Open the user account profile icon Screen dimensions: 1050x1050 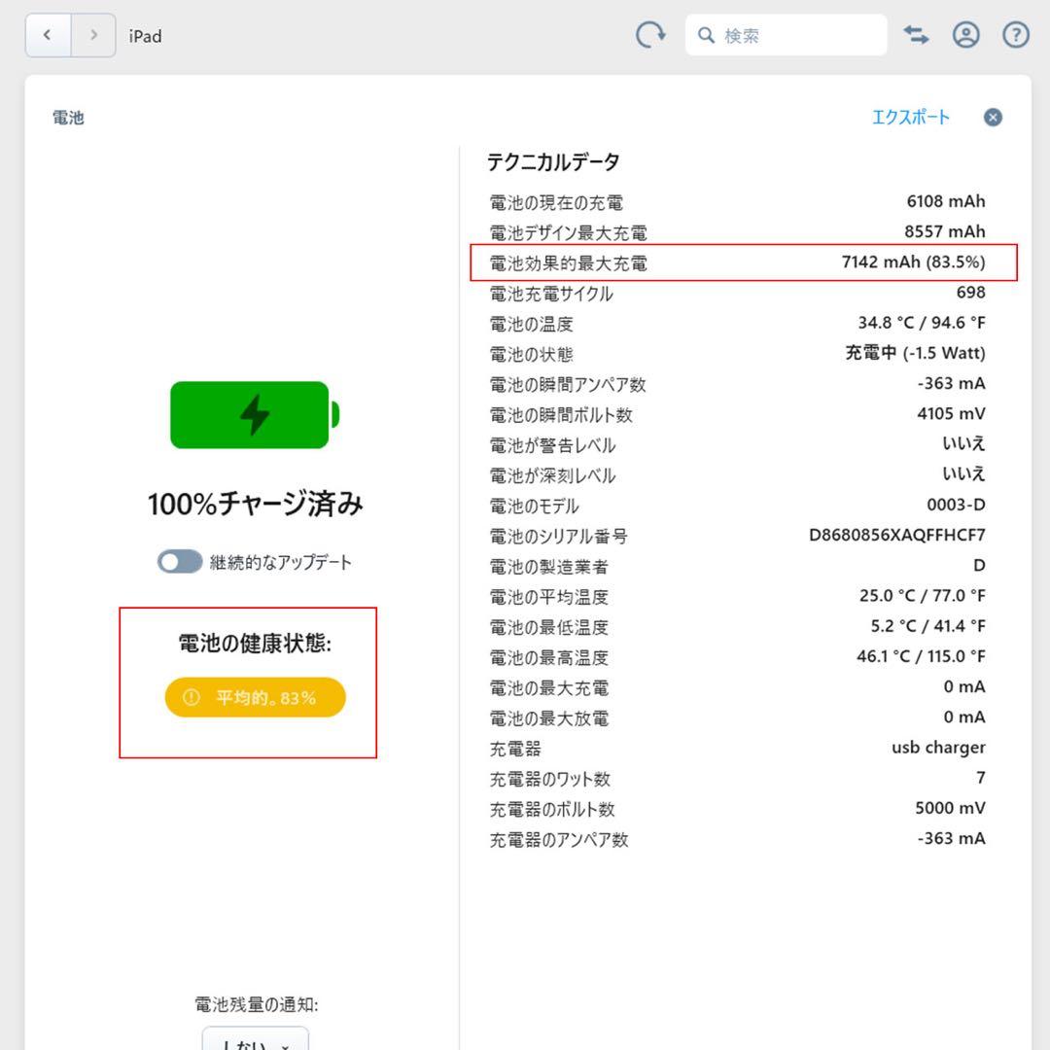[x=965, y=34]
